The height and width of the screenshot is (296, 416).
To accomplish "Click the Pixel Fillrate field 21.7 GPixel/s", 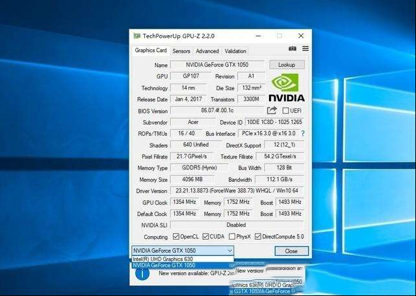I will (x=192, y=156).
